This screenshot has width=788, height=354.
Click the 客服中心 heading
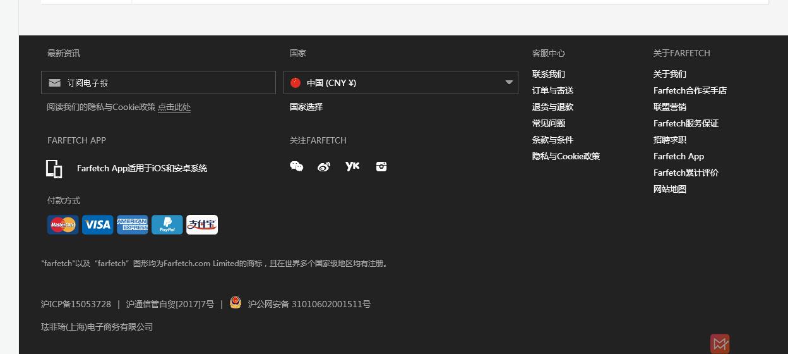point(549,53)
